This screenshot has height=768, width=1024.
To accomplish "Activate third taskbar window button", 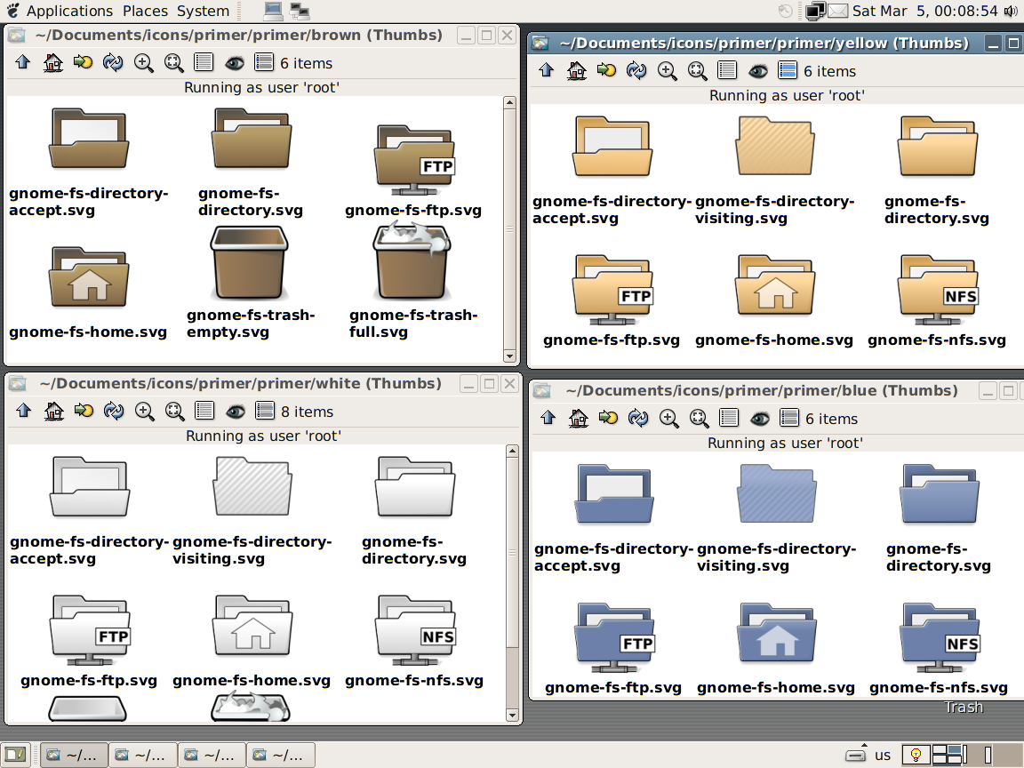I will click(212, 755).
